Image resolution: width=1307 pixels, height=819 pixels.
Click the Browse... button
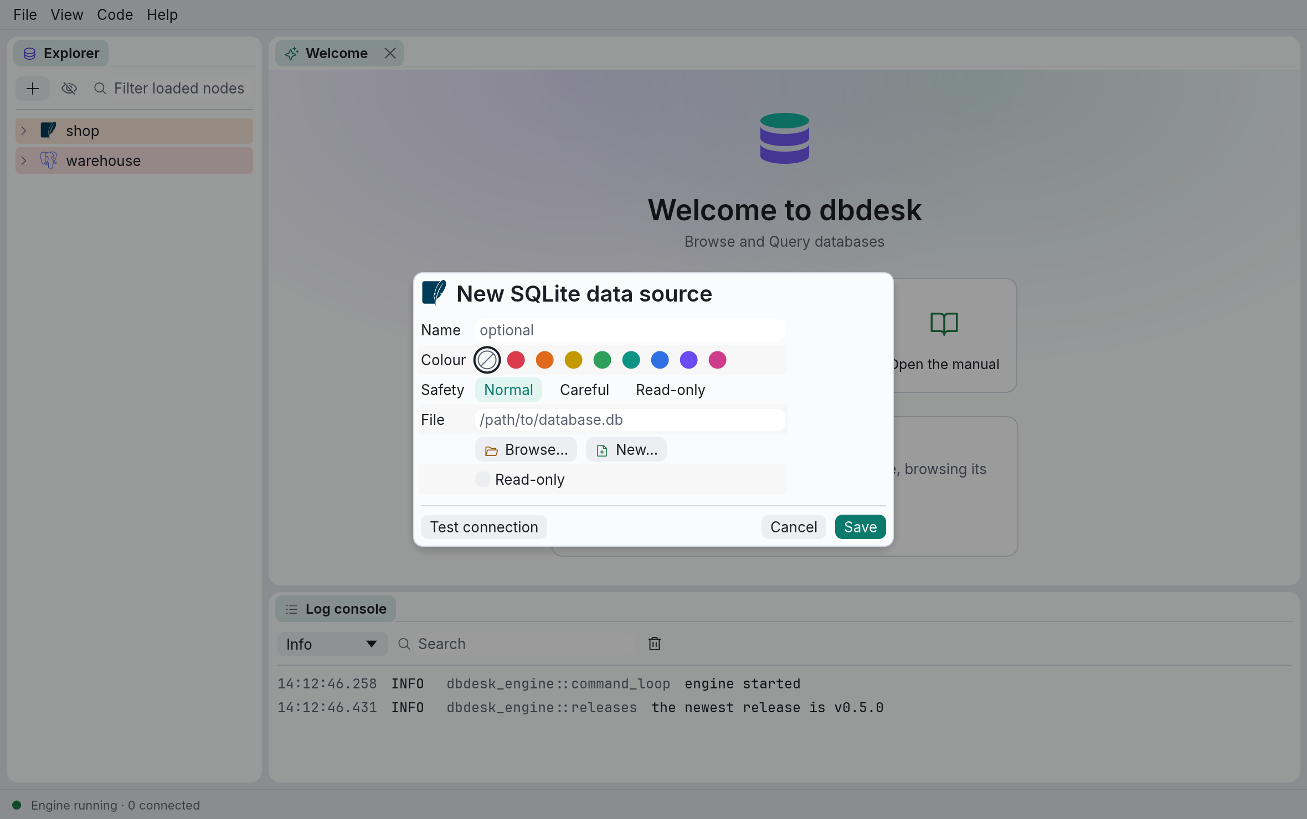point(526,449)
